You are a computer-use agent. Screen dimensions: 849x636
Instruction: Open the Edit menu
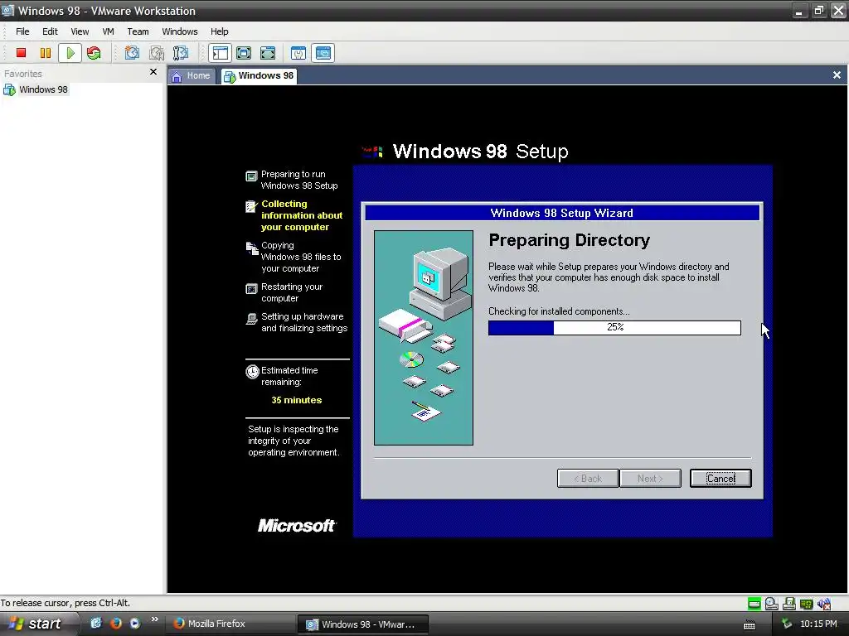[50, 31]
